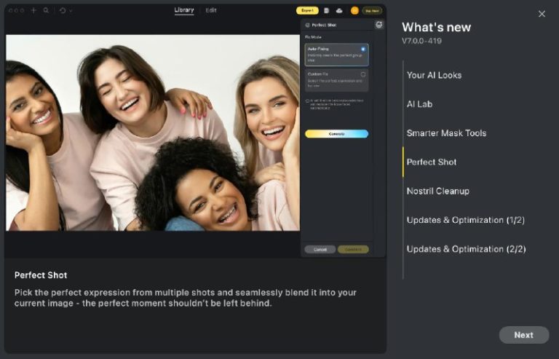Switch to the Edit tab

point(211,10)
